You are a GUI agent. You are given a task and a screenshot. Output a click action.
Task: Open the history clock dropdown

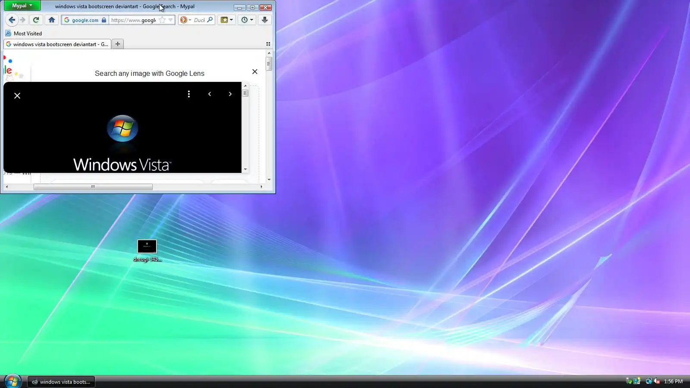point(247,20)
